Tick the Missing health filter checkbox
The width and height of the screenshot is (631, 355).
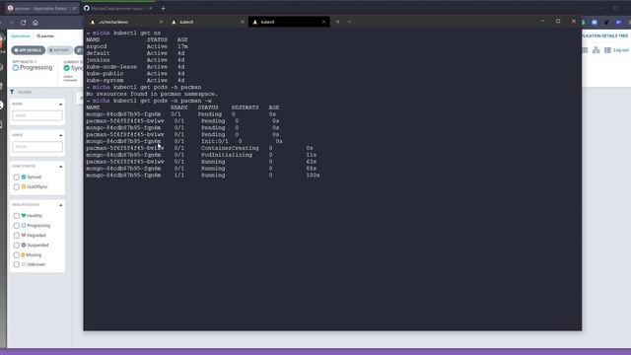coord(17,254)
